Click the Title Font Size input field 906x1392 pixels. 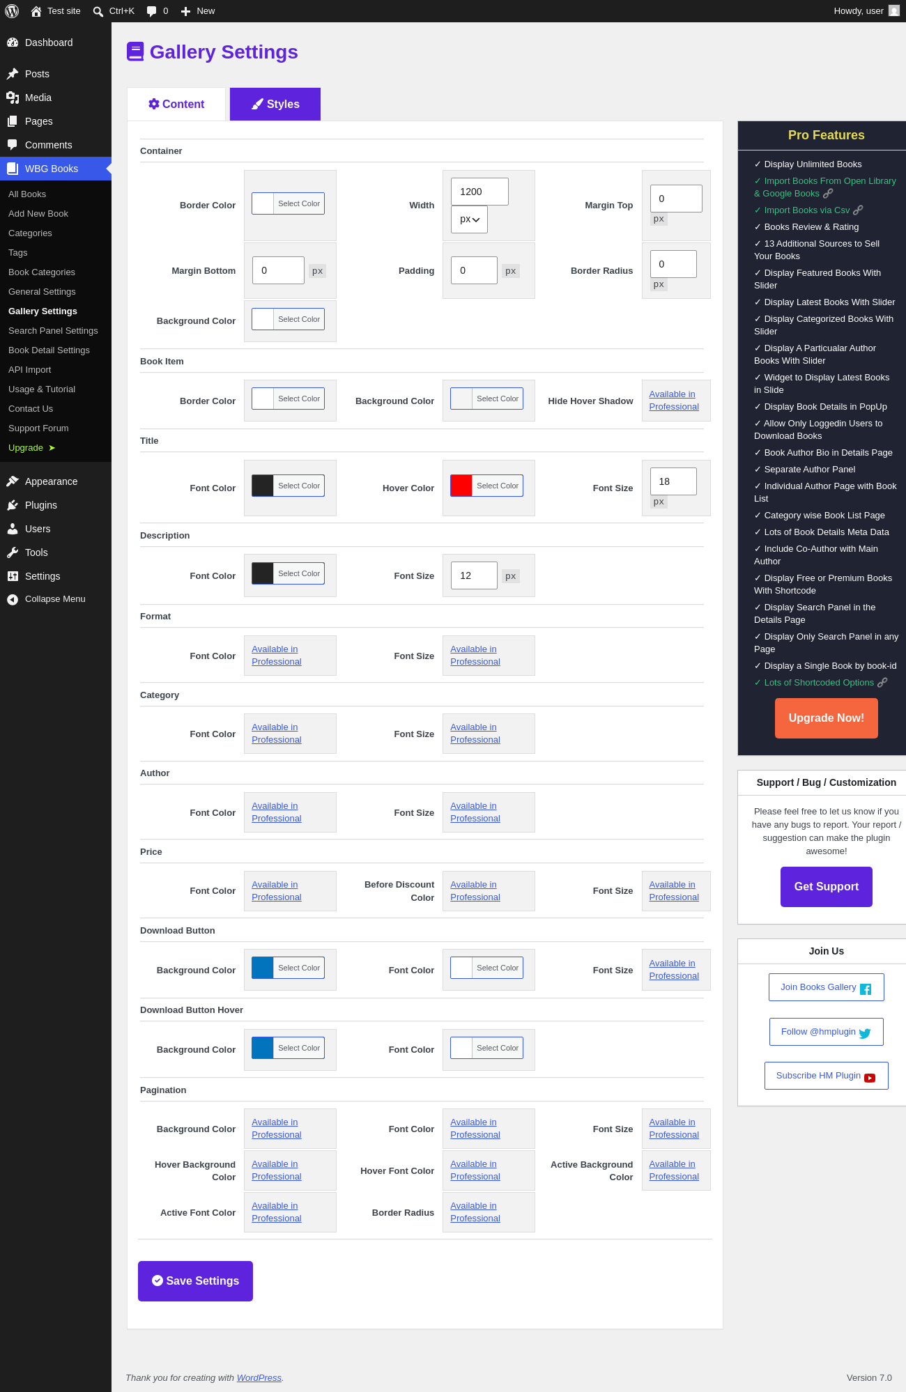(x=673, y=481)
